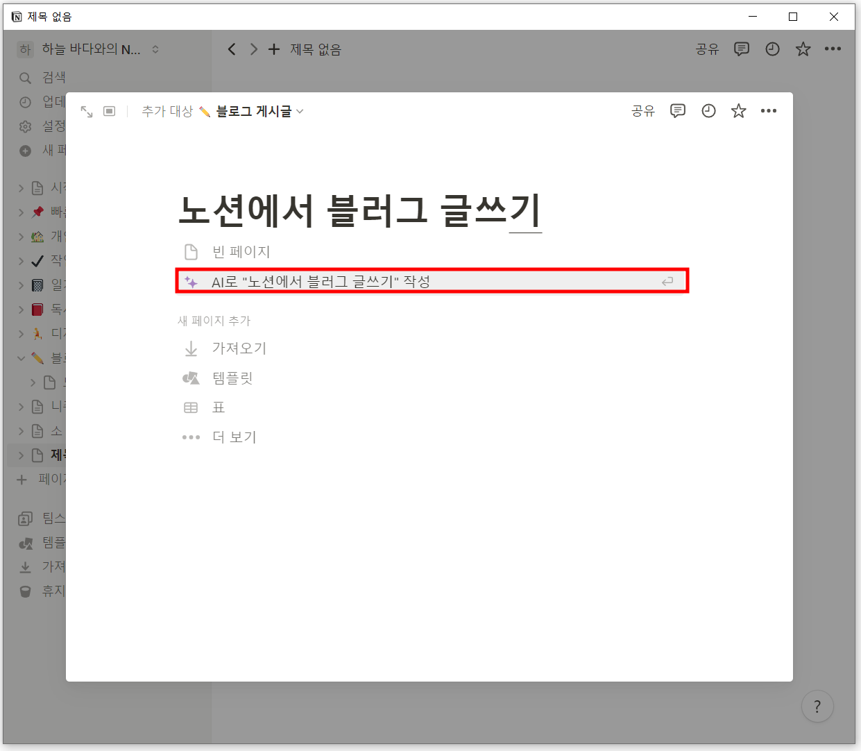The image size is (861, 751).
Task: Expand the checkmark page in sidebar
Action: [x=21, y=261]
